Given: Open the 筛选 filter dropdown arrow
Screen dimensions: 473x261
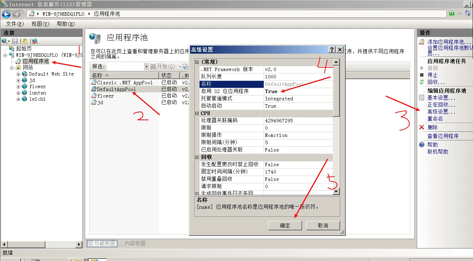Looking at the screenshot, I should (147, 66).
